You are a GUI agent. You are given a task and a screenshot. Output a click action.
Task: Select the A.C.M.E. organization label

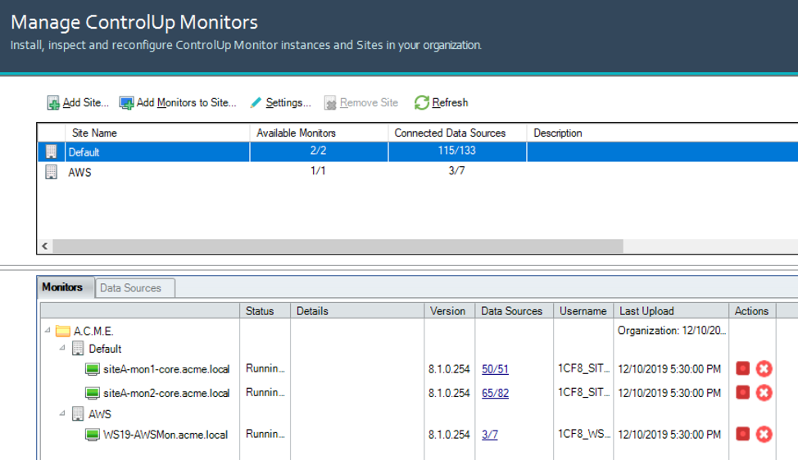93,331
